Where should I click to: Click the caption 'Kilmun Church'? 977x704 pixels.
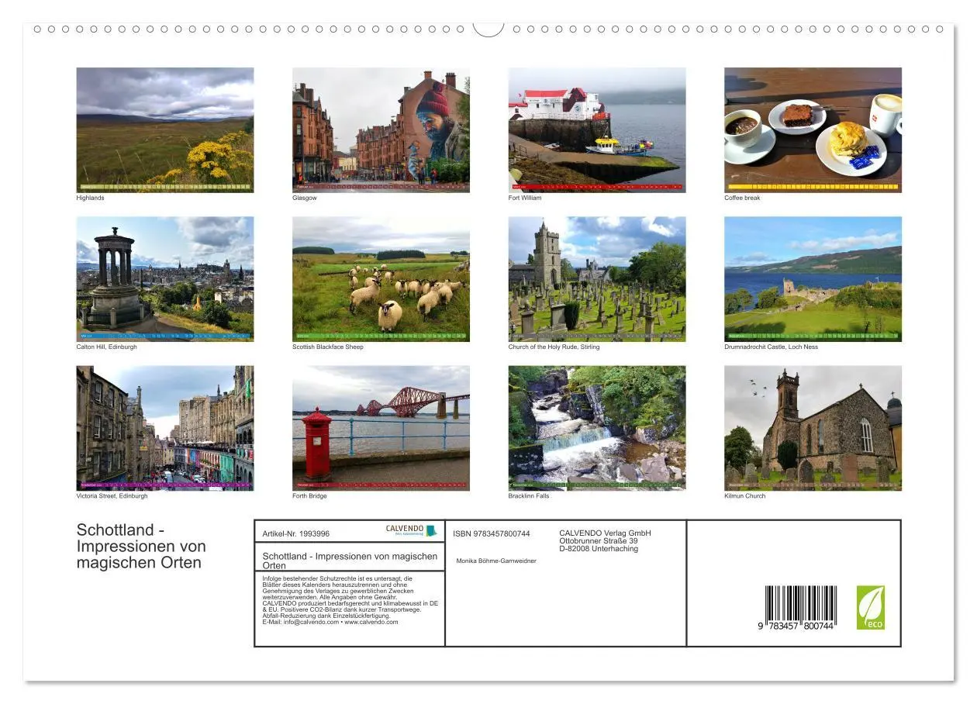coord(744,496)
